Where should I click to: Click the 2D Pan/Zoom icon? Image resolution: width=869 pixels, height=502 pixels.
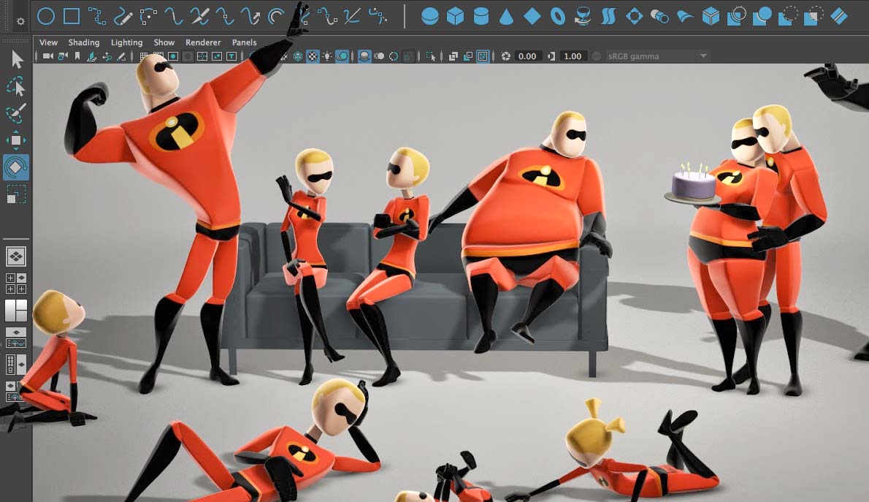[107, 56]
